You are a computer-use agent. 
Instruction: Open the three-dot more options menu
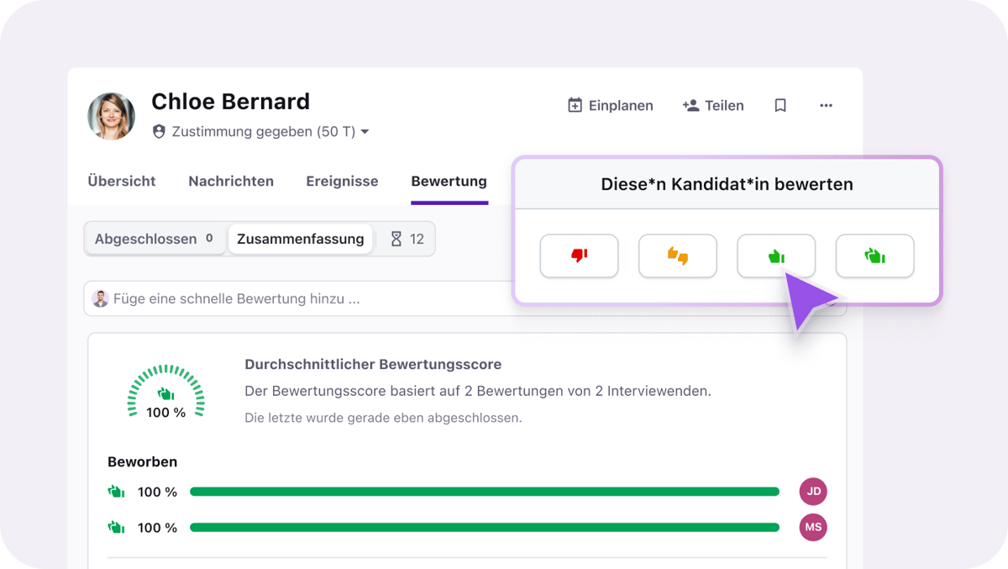point(826,106)
